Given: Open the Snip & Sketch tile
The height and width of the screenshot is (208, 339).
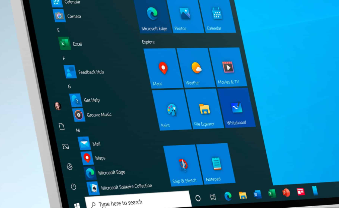Looking at the screenshot, I should (x=183, y=166).
